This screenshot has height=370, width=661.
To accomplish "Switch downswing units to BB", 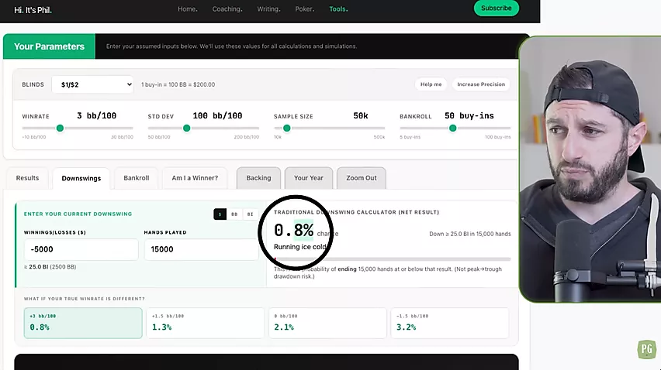I will tap(234, 214).
